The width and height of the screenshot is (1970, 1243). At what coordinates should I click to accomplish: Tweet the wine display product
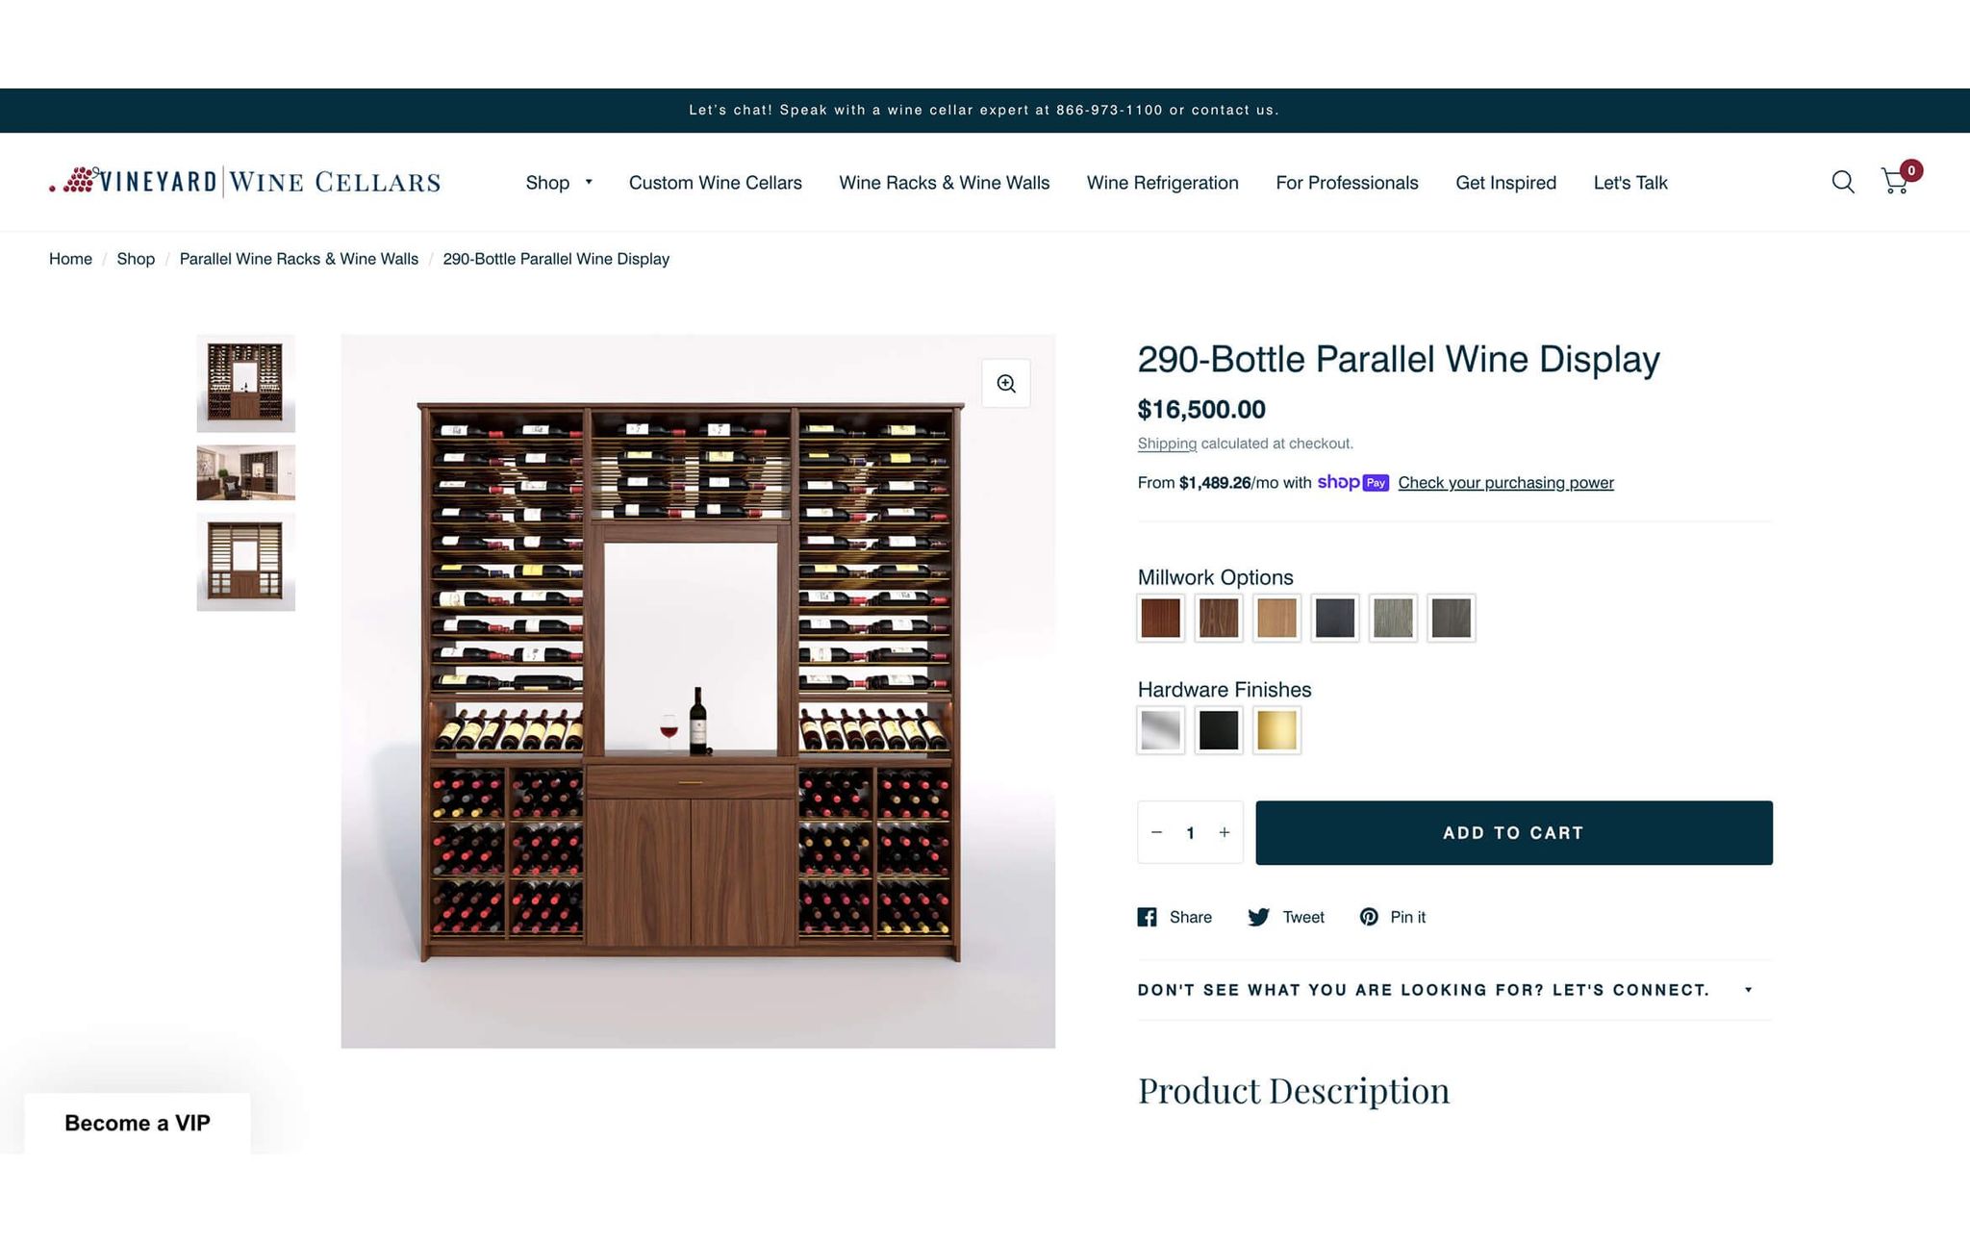pyautogui.click(x=1286, y=917)
